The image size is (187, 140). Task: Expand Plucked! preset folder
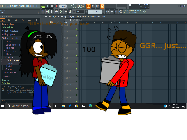9,54
